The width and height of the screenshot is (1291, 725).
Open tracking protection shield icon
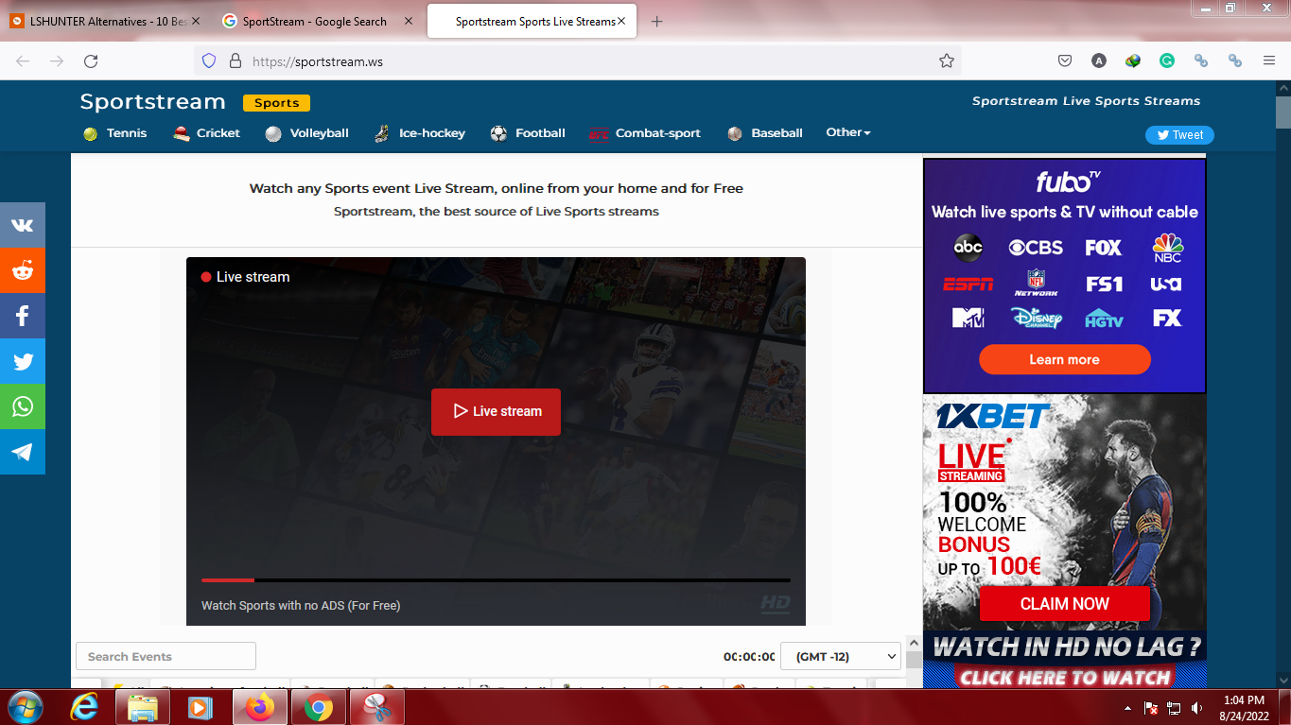[210, 60]
